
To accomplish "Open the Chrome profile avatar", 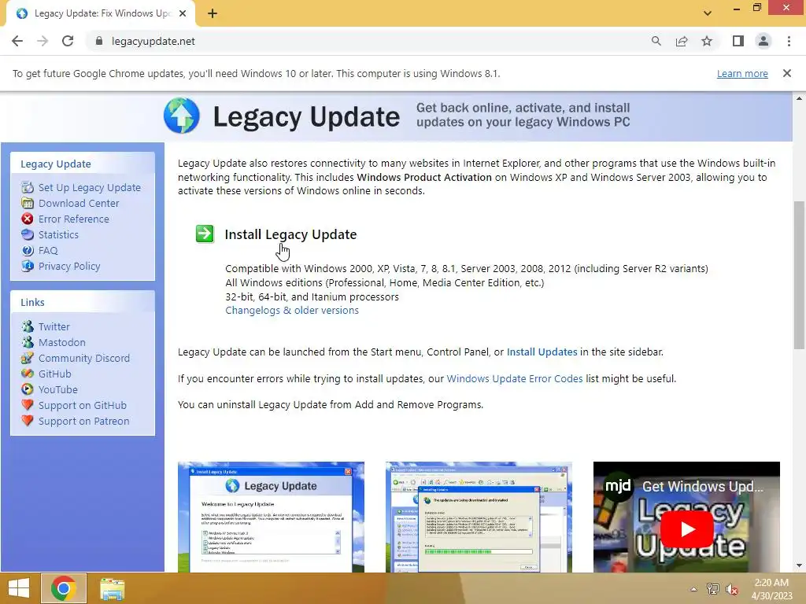I will [x=763, y=41].
